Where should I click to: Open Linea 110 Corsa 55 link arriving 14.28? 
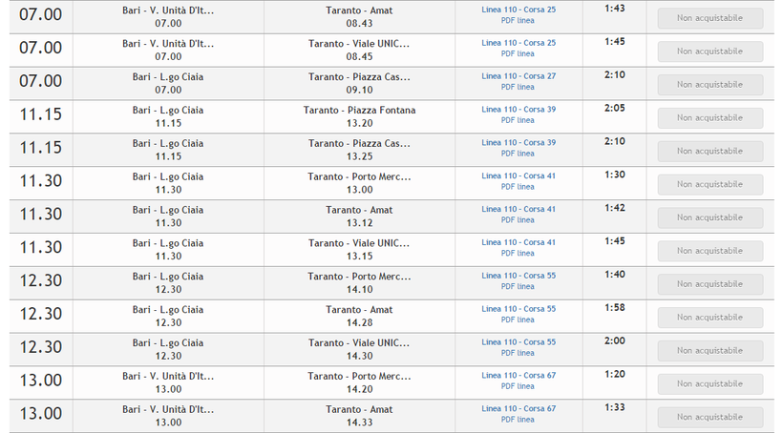(x=518, y=309)
